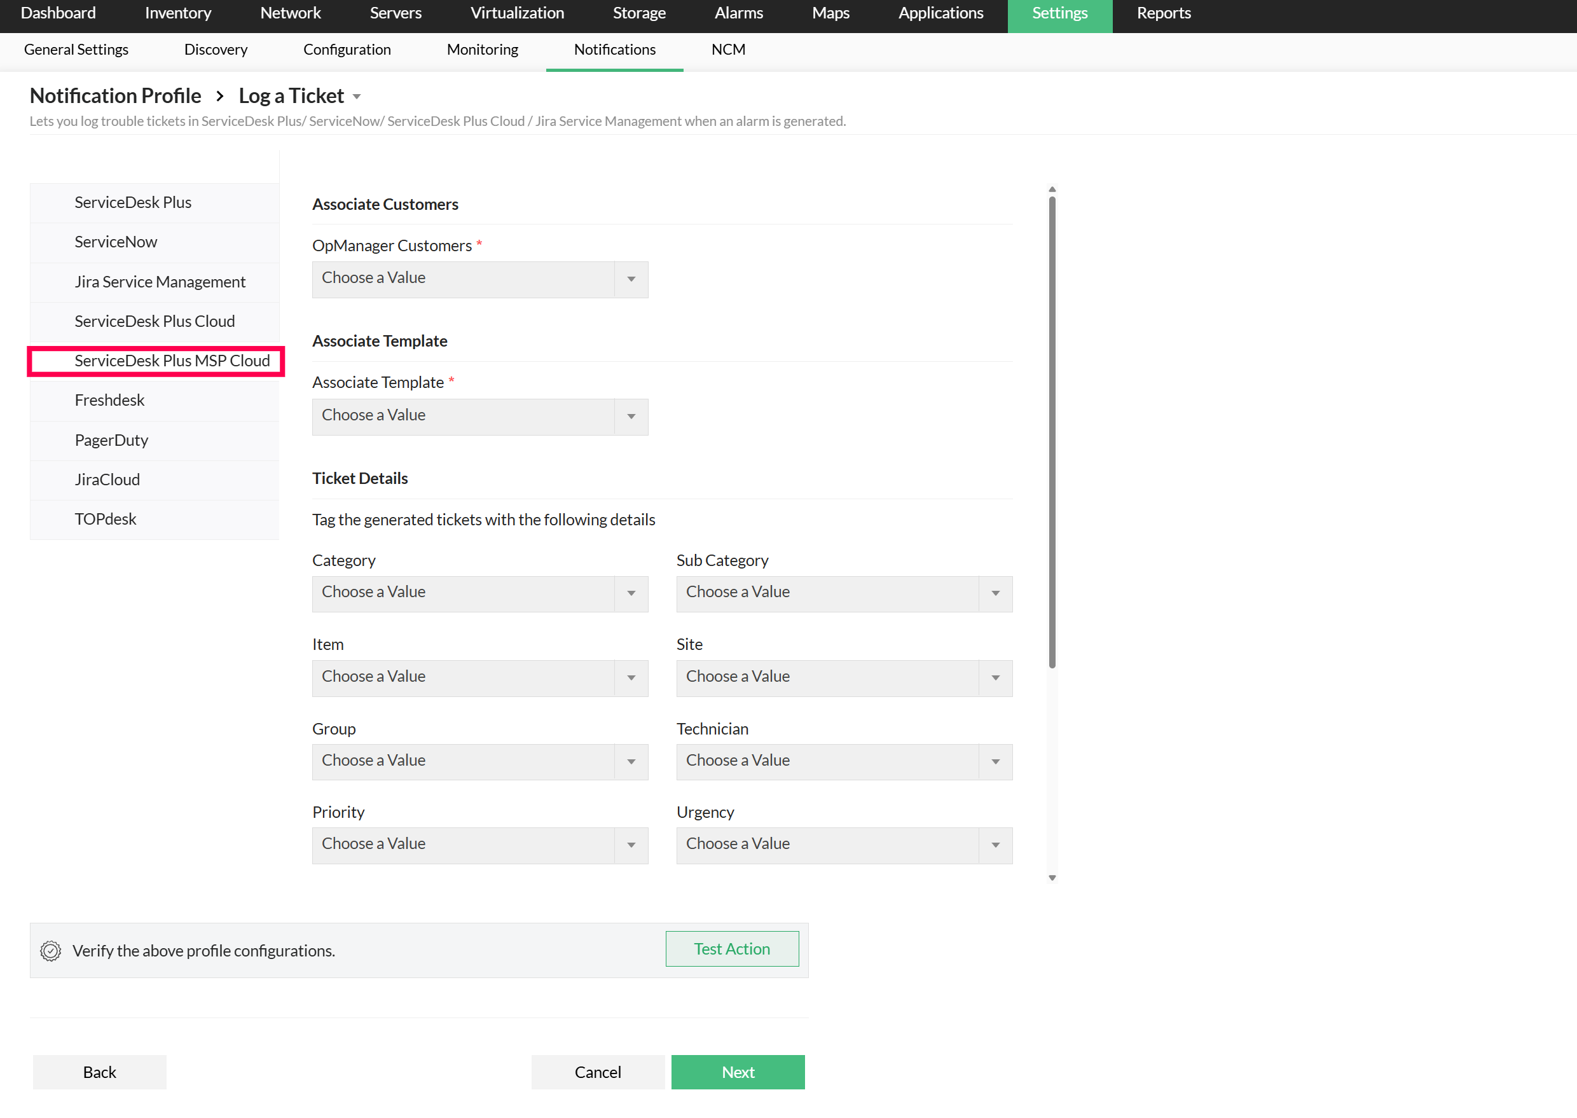1577x1118 pixels.
Task: Click the Test Action button
Action: tap(732, 949)
